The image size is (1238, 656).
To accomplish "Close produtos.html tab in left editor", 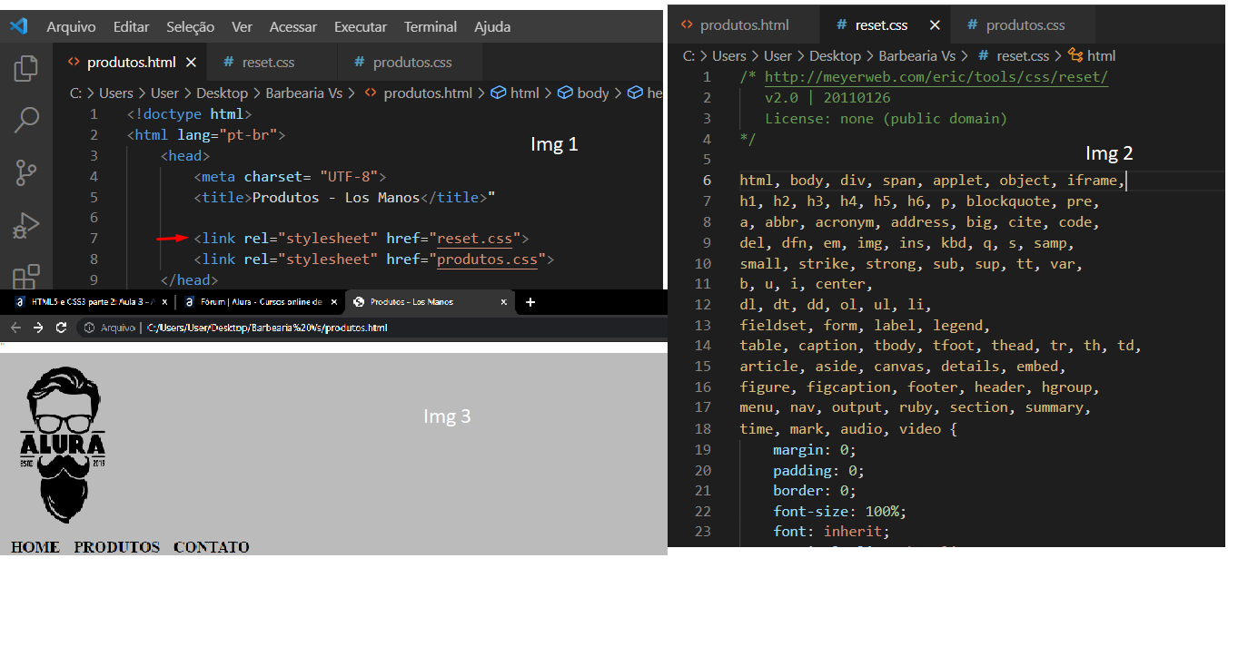I will tap(191, 63).
